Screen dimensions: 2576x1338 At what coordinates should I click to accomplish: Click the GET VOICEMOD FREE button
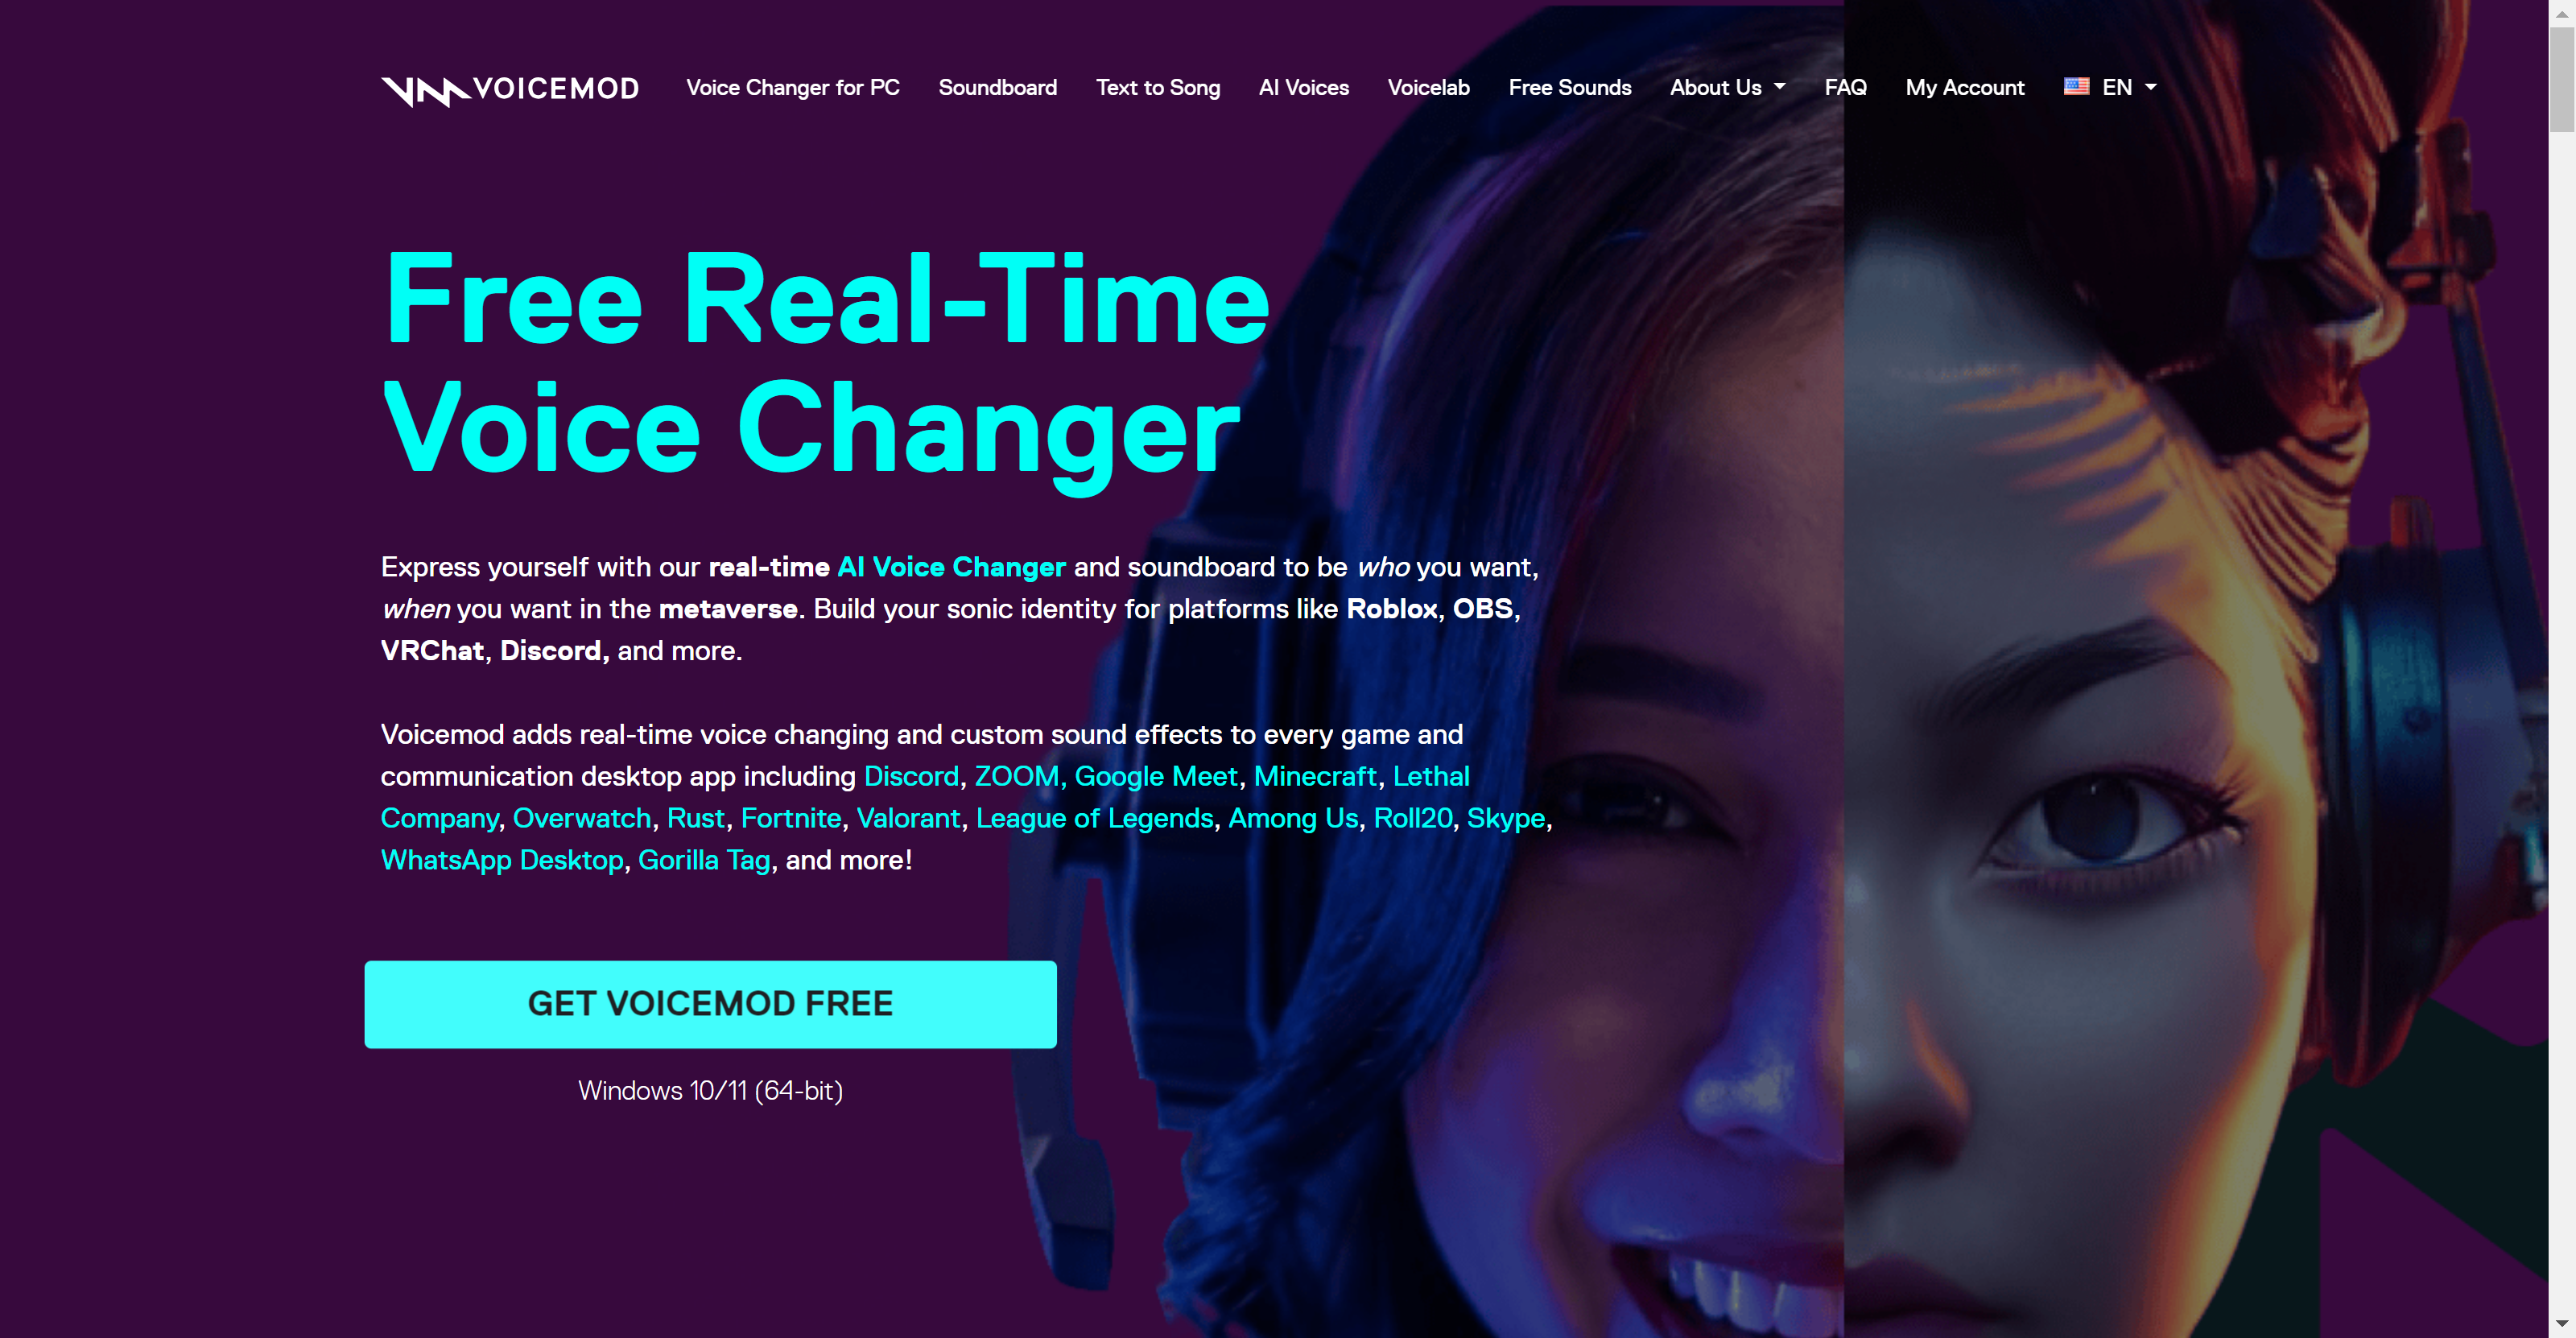(711, 1004)
